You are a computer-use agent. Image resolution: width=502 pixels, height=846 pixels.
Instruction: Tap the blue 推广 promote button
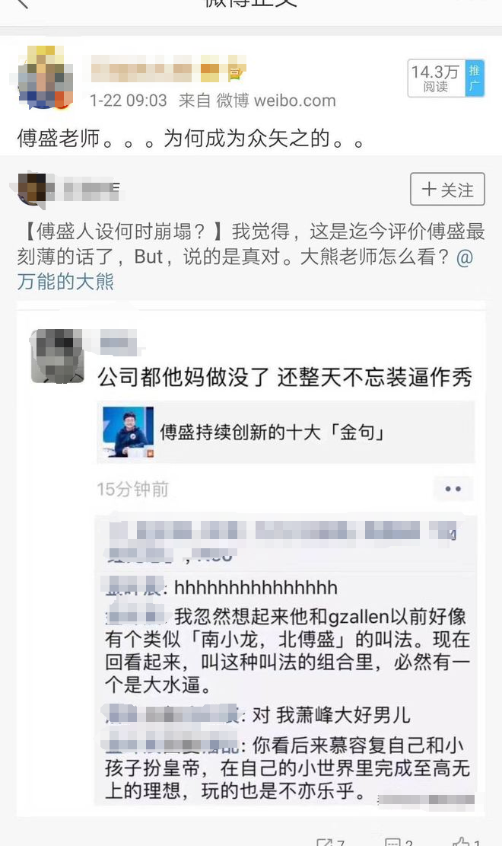point(475,78)
